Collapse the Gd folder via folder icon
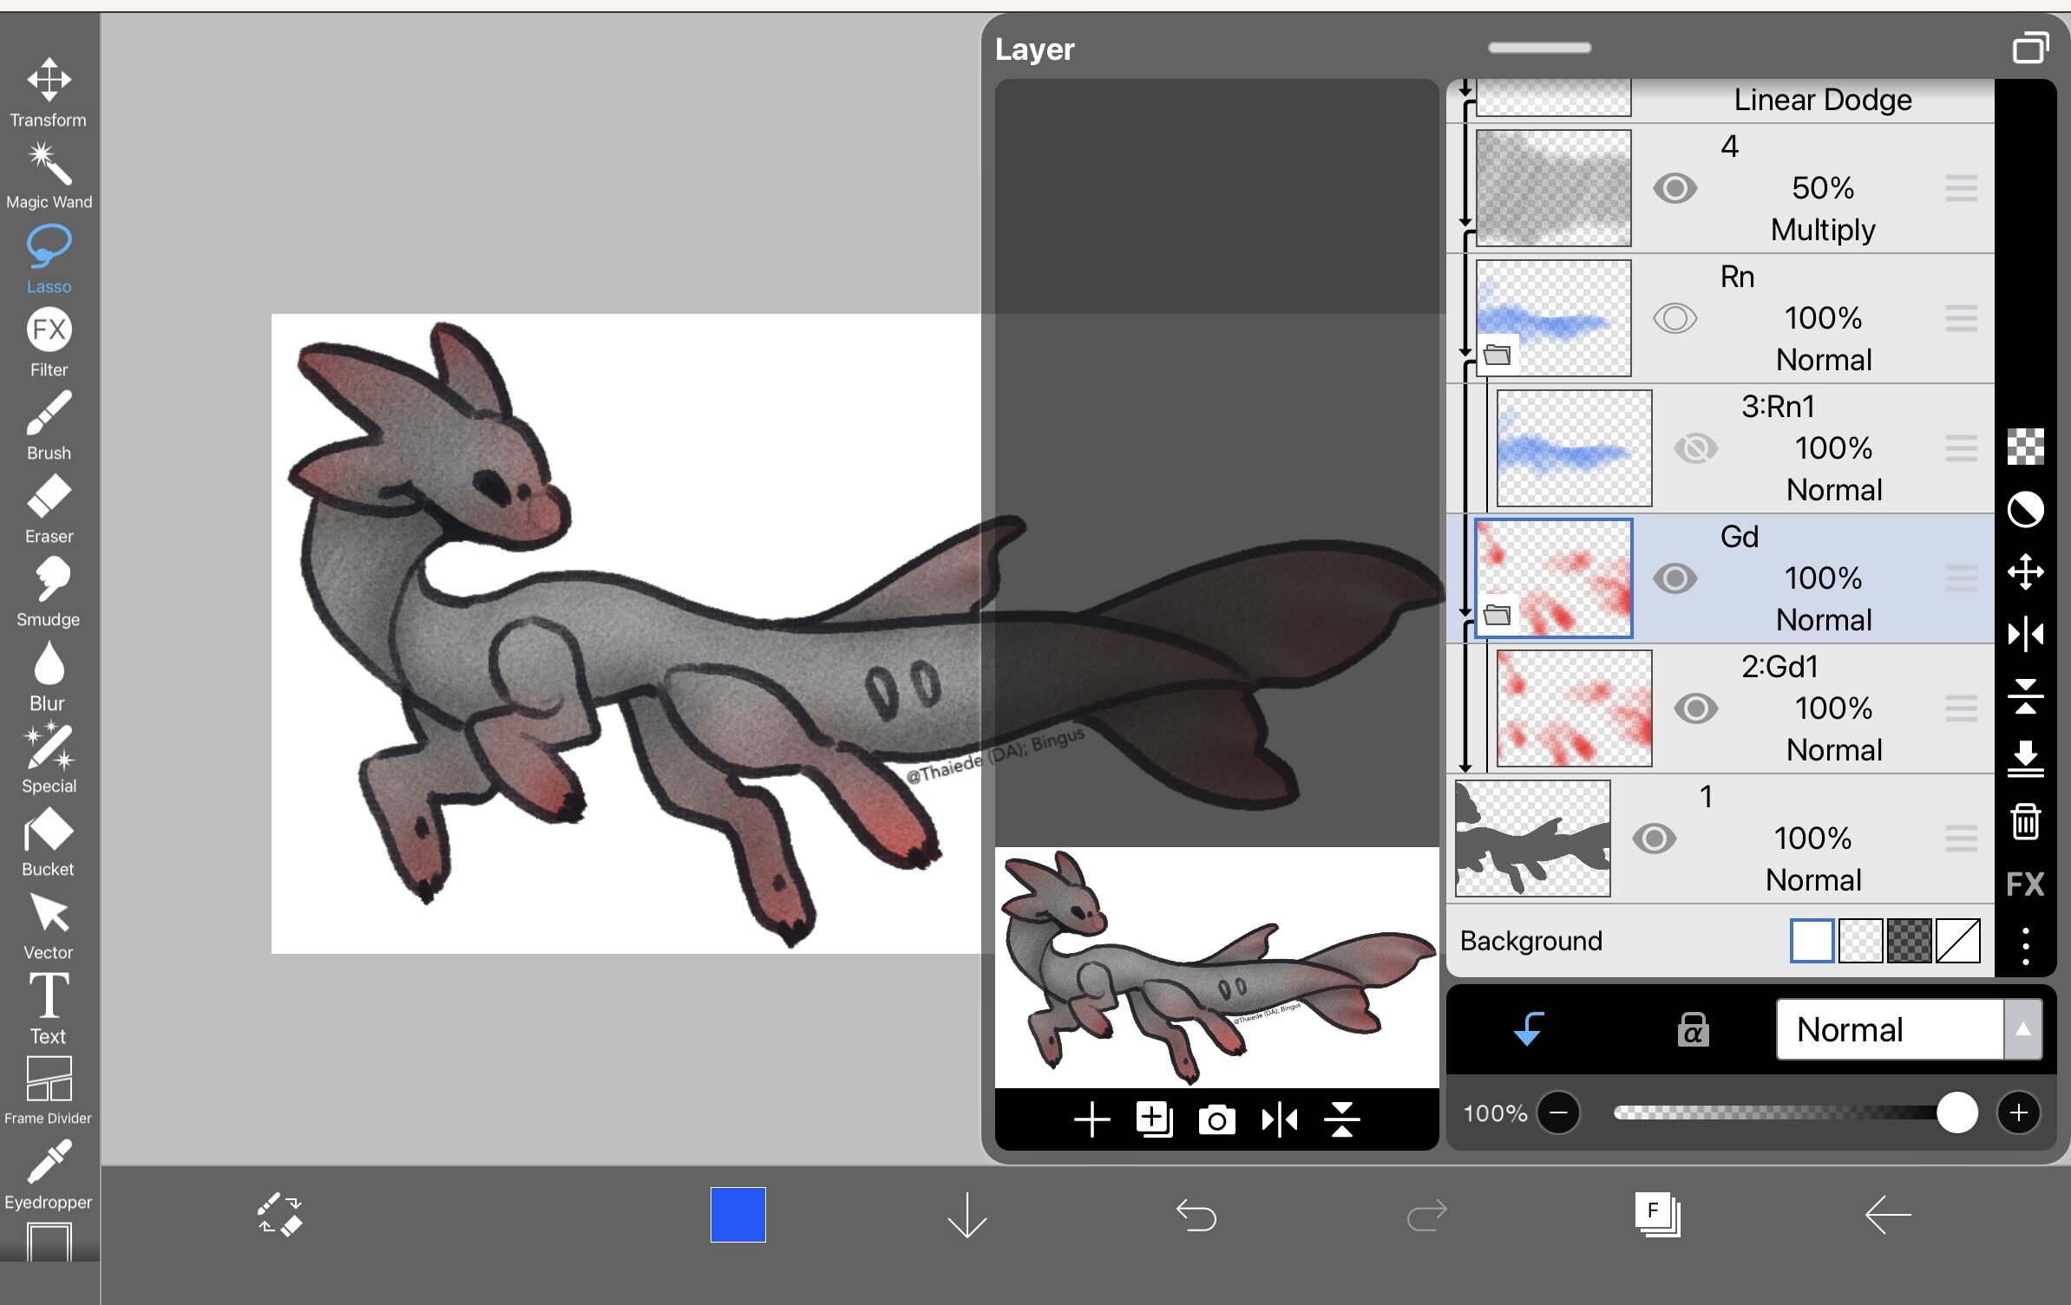The height and width of the screenshot is (1305, 2071). pos(1498,615)
